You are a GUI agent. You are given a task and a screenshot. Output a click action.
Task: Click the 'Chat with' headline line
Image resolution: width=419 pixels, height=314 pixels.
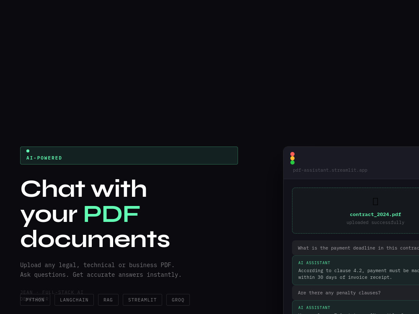pyautogui.click(x=84, y=189)
